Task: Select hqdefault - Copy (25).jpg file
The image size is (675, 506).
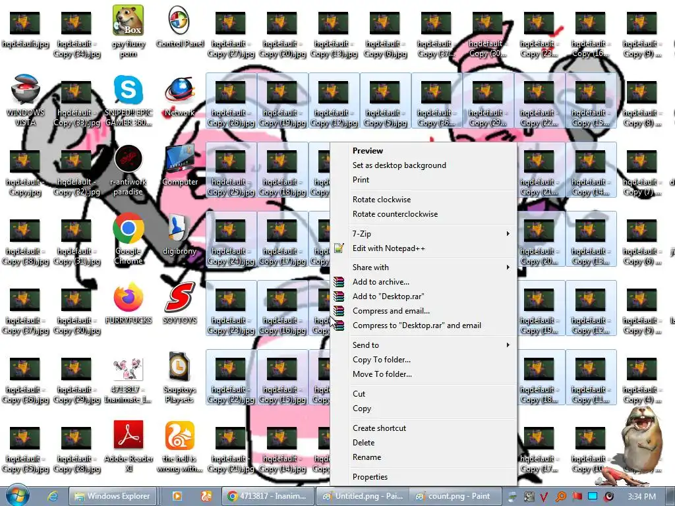Action: pos(231,170)
